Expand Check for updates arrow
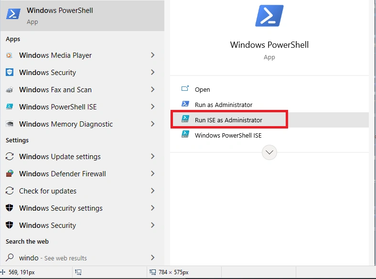The width and height of the screenshot is (376, 279). pos(153,191)
